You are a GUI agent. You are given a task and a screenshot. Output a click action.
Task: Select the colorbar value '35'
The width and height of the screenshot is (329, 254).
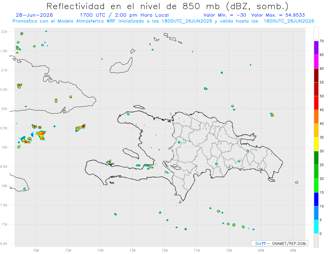click(322, 137)
